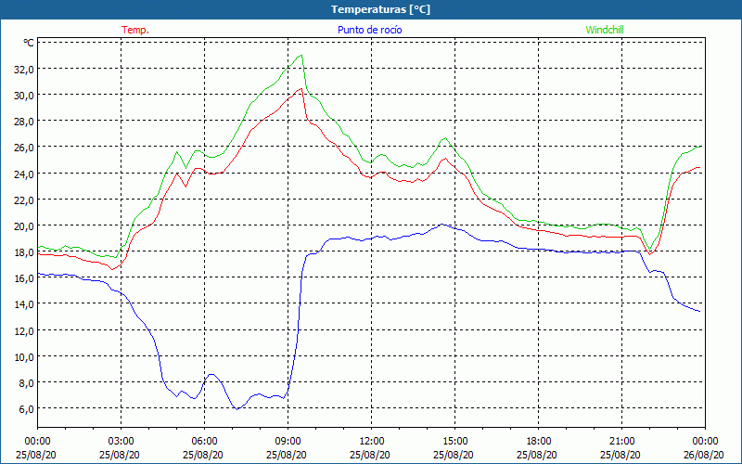Click the 26,0 y-axis value
The width and height of the screenshot is (742, 464).
click(24, 148)
